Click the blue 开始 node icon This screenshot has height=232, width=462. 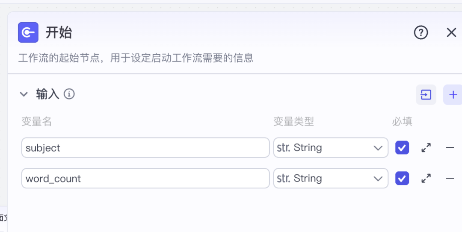point(28,32)
